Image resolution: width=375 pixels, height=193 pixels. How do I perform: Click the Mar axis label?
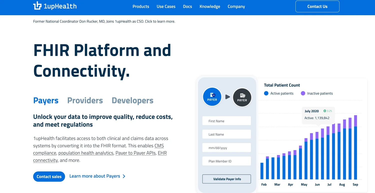277,185
